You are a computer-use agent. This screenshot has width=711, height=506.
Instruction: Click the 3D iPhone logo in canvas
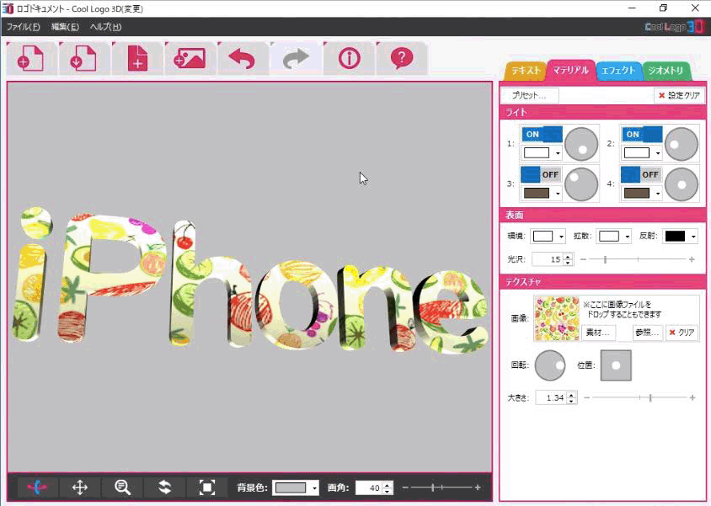coord(249,281)
